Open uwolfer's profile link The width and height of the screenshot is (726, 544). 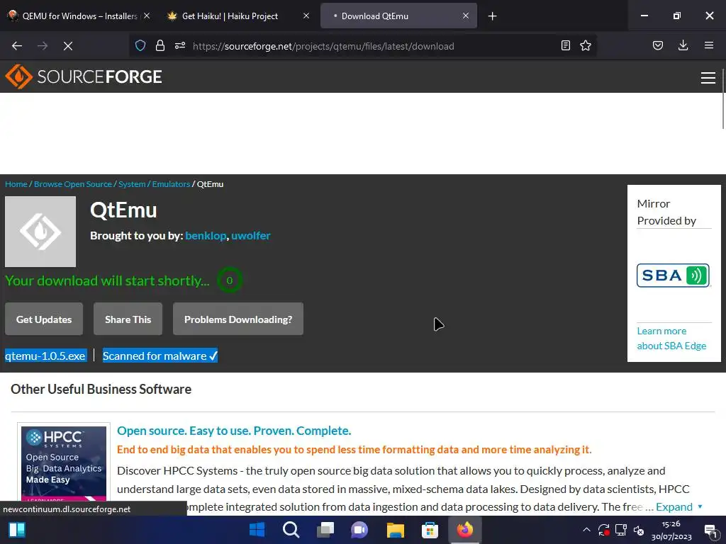250,235
